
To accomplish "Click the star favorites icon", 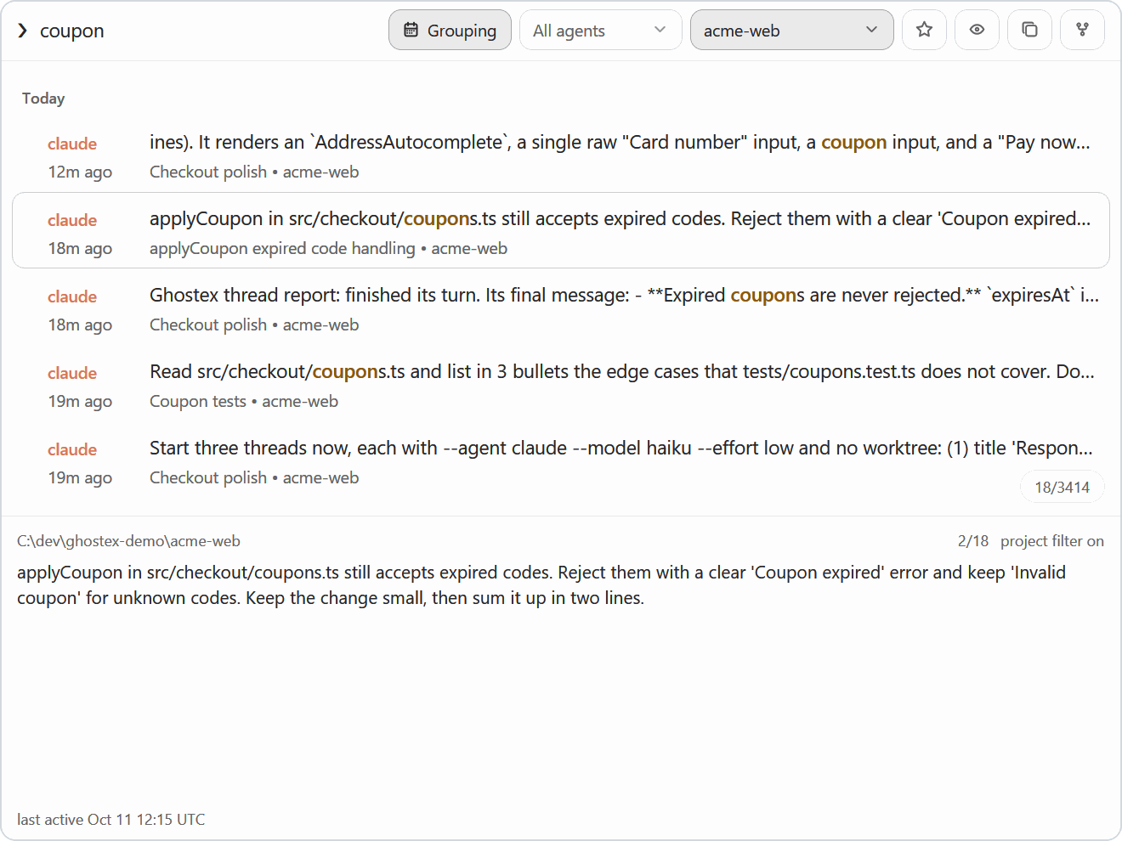I will click(924, 30).
